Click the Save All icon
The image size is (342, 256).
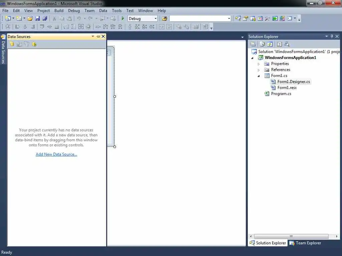point(45,19)
